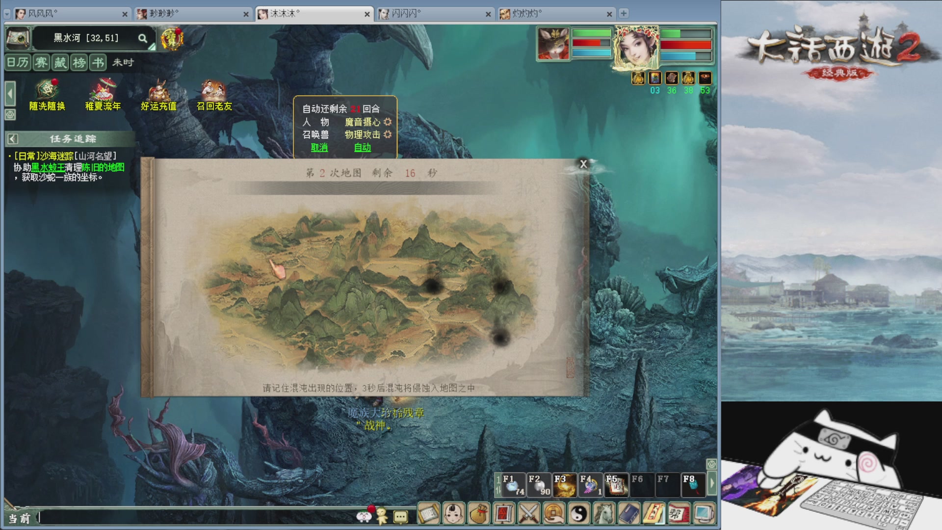Image resolution: width=942 pixels, height=530 pixels.
Task: Open the world map scroll icon
Action: pyautogui.click(x=18, y=38)
